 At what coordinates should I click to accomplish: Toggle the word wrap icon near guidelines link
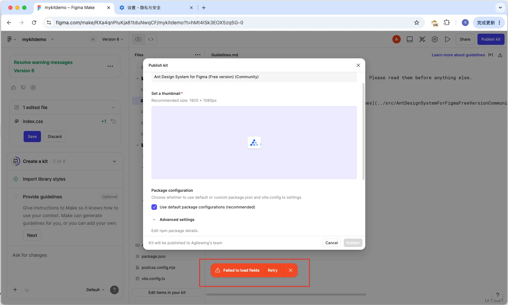(491, 55)
